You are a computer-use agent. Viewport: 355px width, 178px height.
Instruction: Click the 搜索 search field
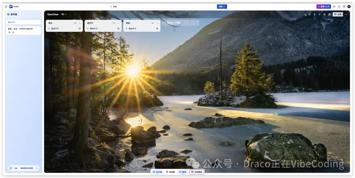tap(163, 7)
